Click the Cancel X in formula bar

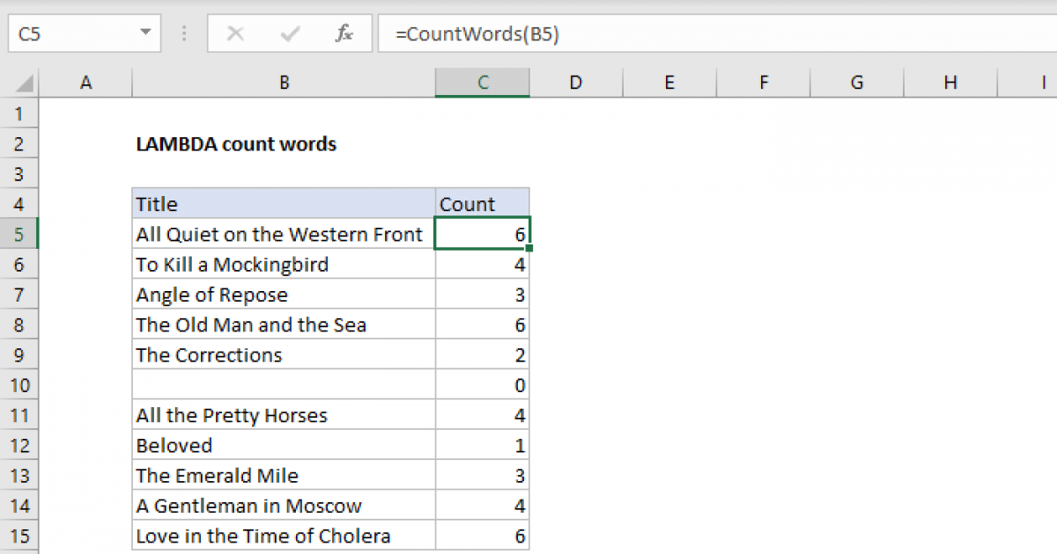click(235, 33)
